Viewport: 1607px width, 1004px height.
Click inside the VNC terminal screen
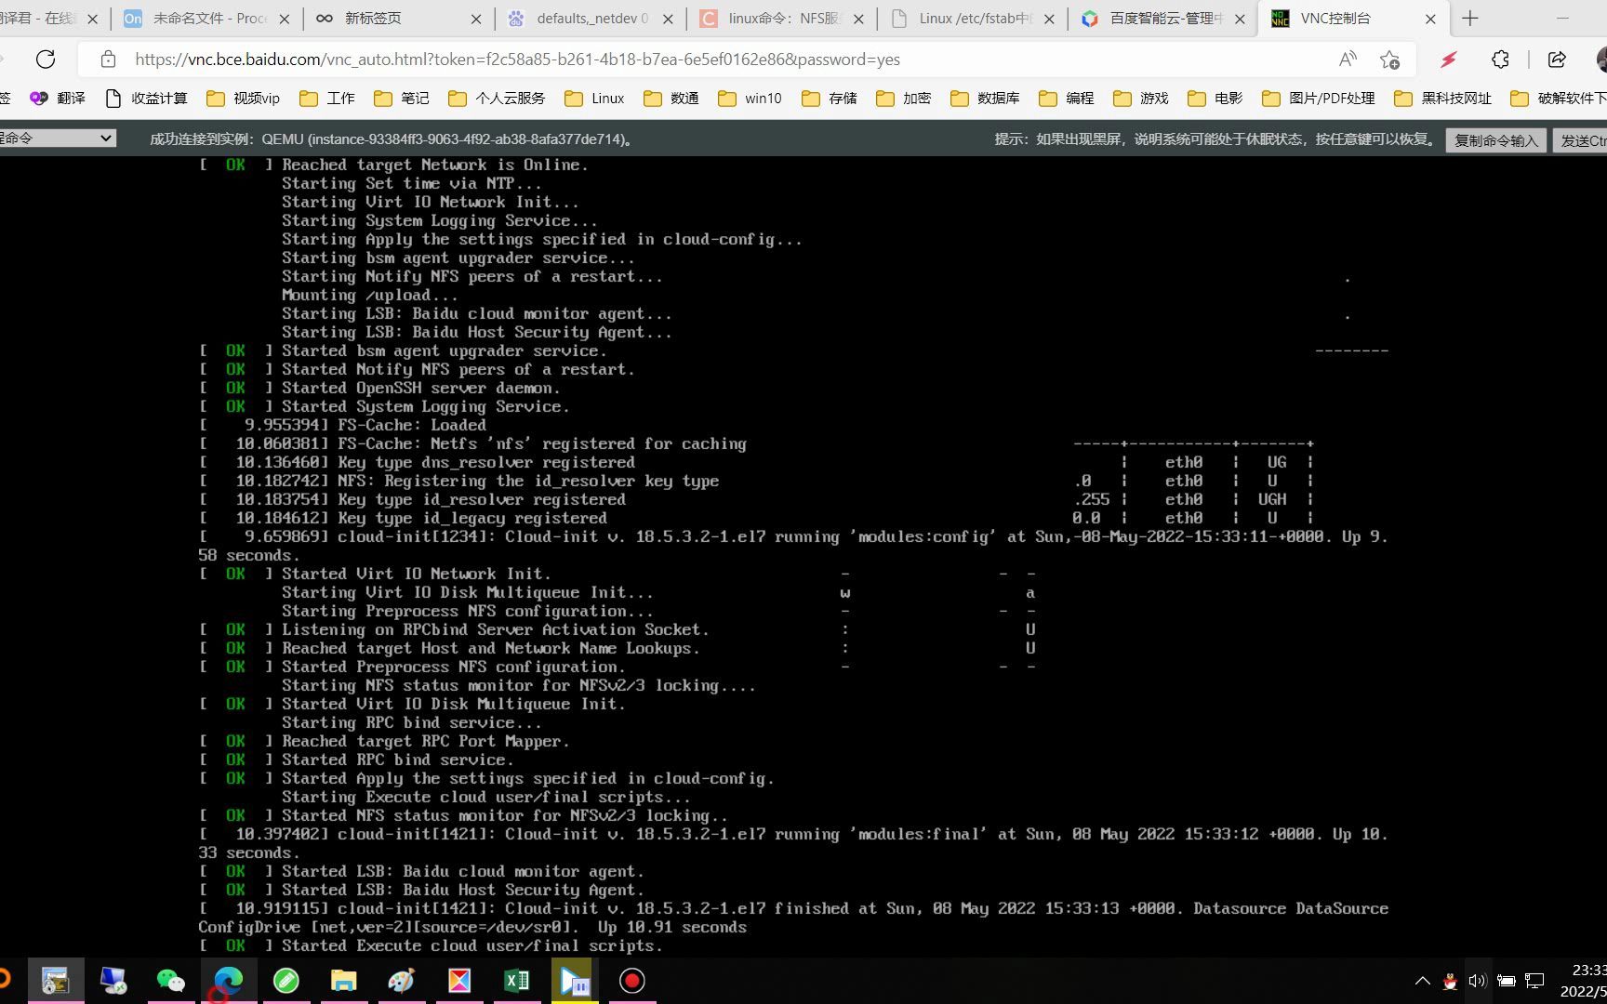pos(793,556)
